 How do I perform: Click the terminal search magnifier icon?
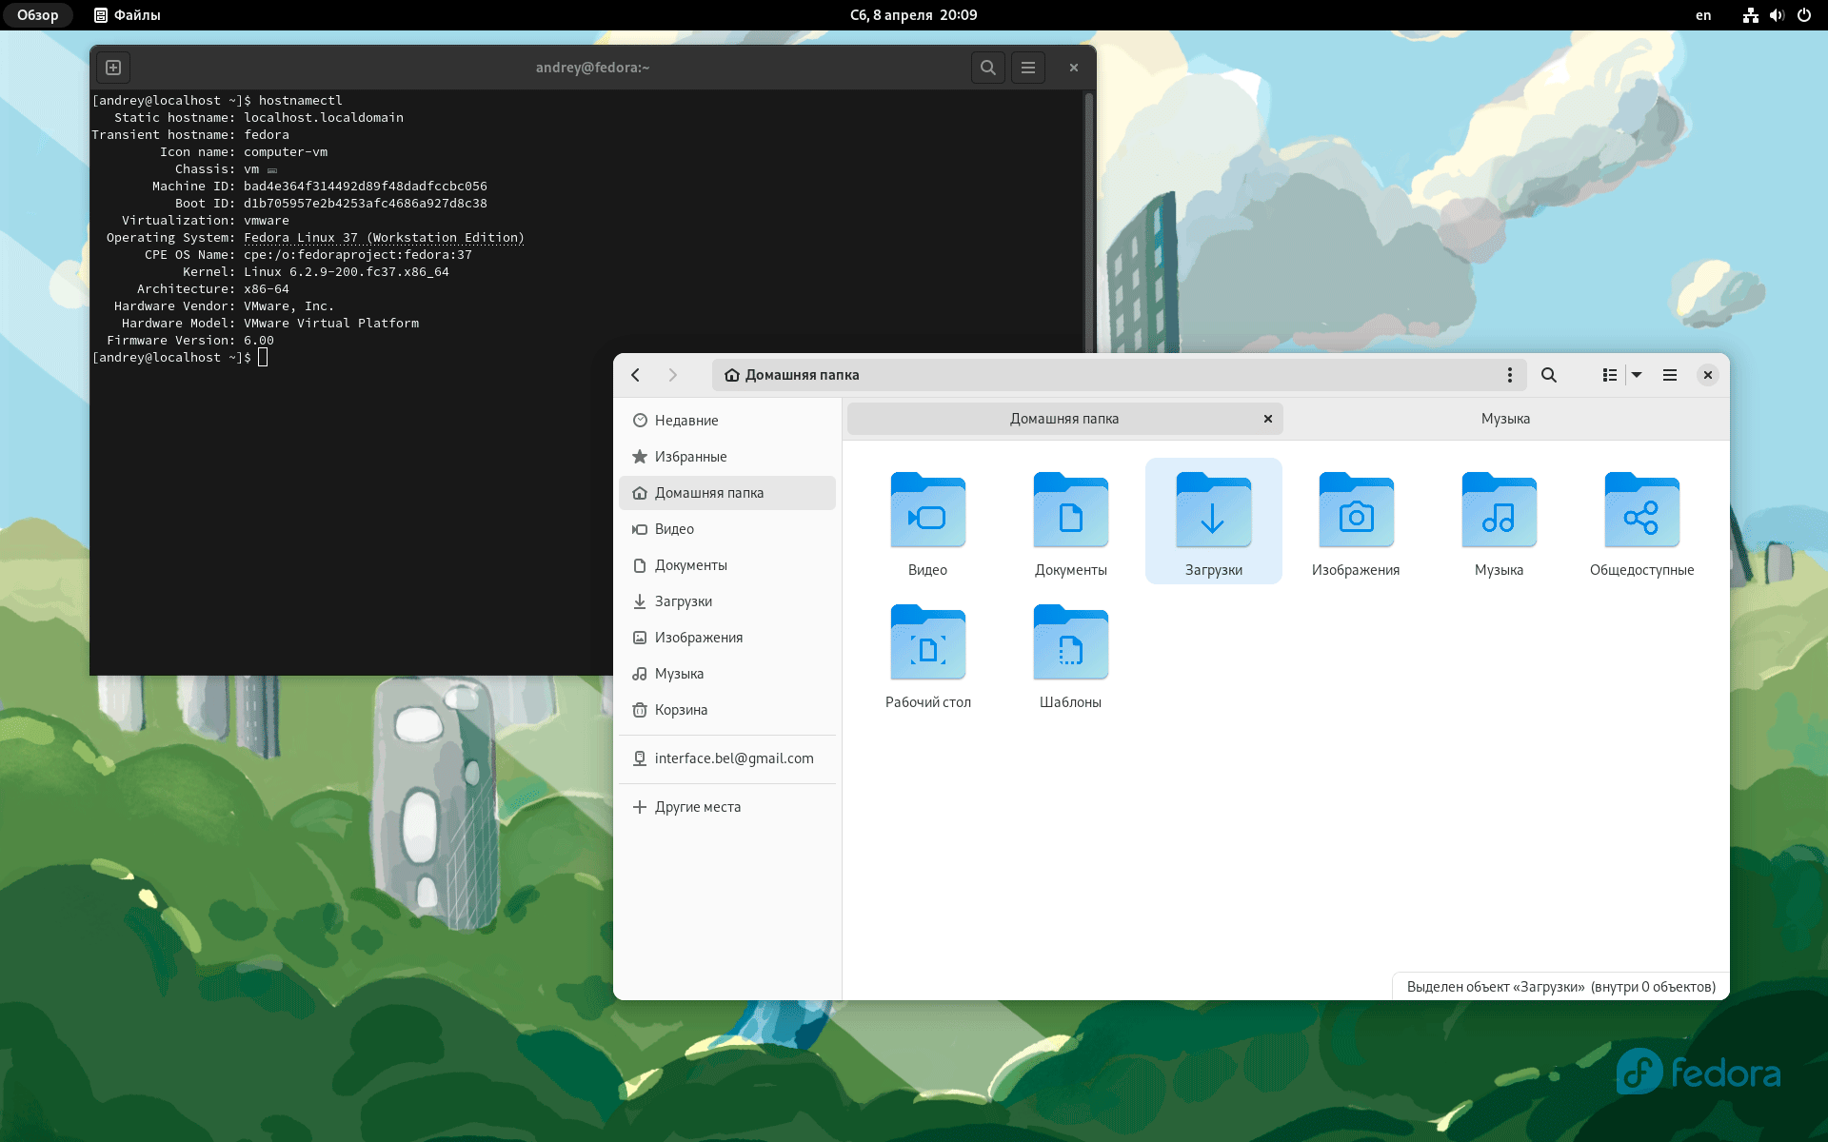[987, 68]
